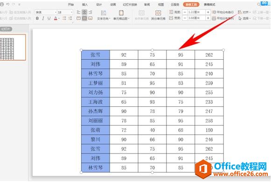
Task: Open the cell margins (单元格边距) dropdown
Action: 121,15
